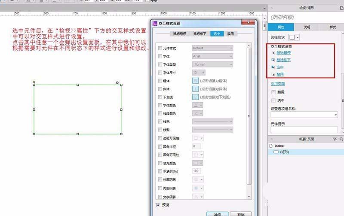Enable 元件样式 checkbox
The image size is (344, 216).
click(160, 48)
